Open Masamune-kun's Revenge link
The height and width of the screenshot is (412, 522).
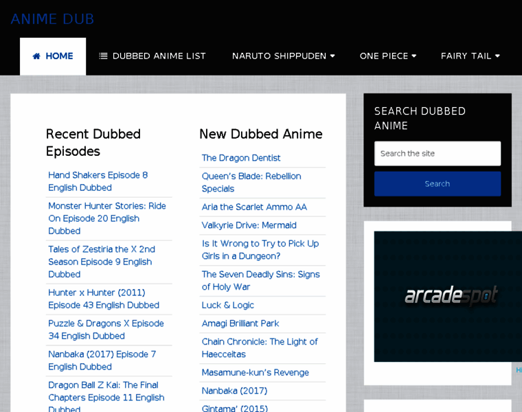click(x=256, y=372)
